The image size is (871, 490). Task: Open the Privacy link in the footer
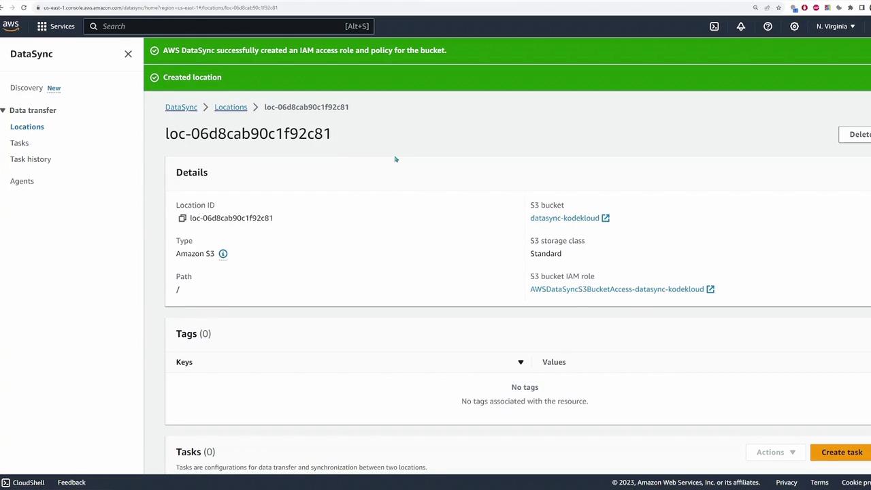click(786, 483)
